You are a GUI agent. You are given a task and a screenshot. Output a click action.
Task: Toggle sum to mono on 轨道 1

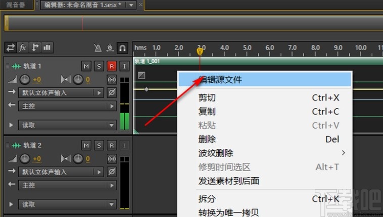(112, 80)
